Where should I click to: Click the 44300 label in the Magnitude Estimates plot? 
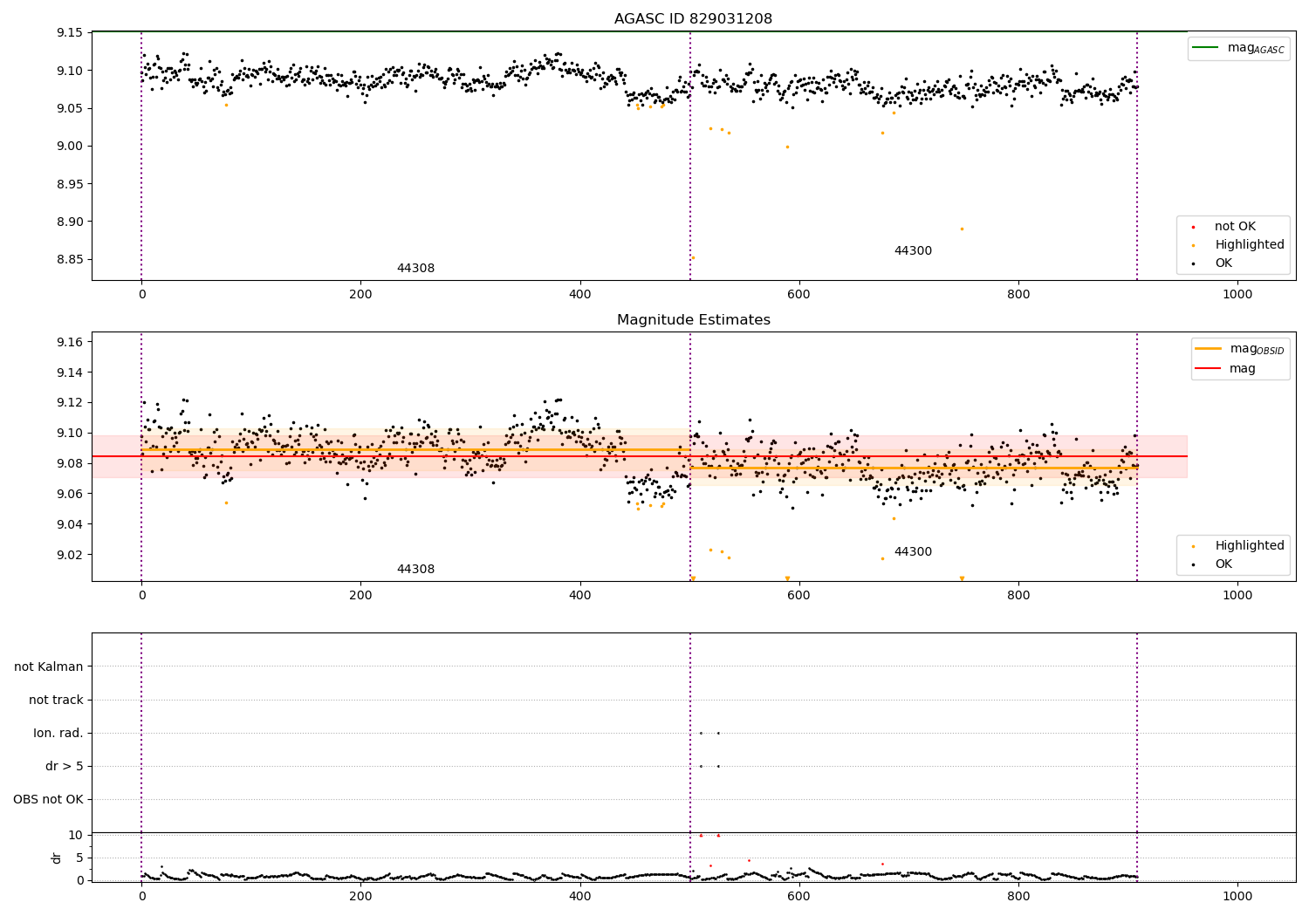pos(913,552)
